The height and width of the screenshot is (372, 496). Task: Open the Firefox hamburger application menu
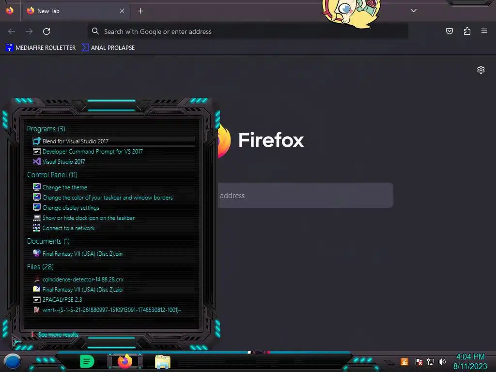point(484,31)
